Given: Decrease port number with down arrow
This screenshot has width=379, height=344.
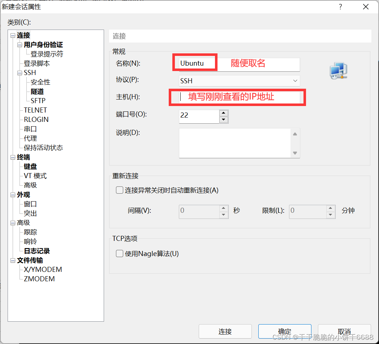Looking at the screenshot, I should (224, 120).
